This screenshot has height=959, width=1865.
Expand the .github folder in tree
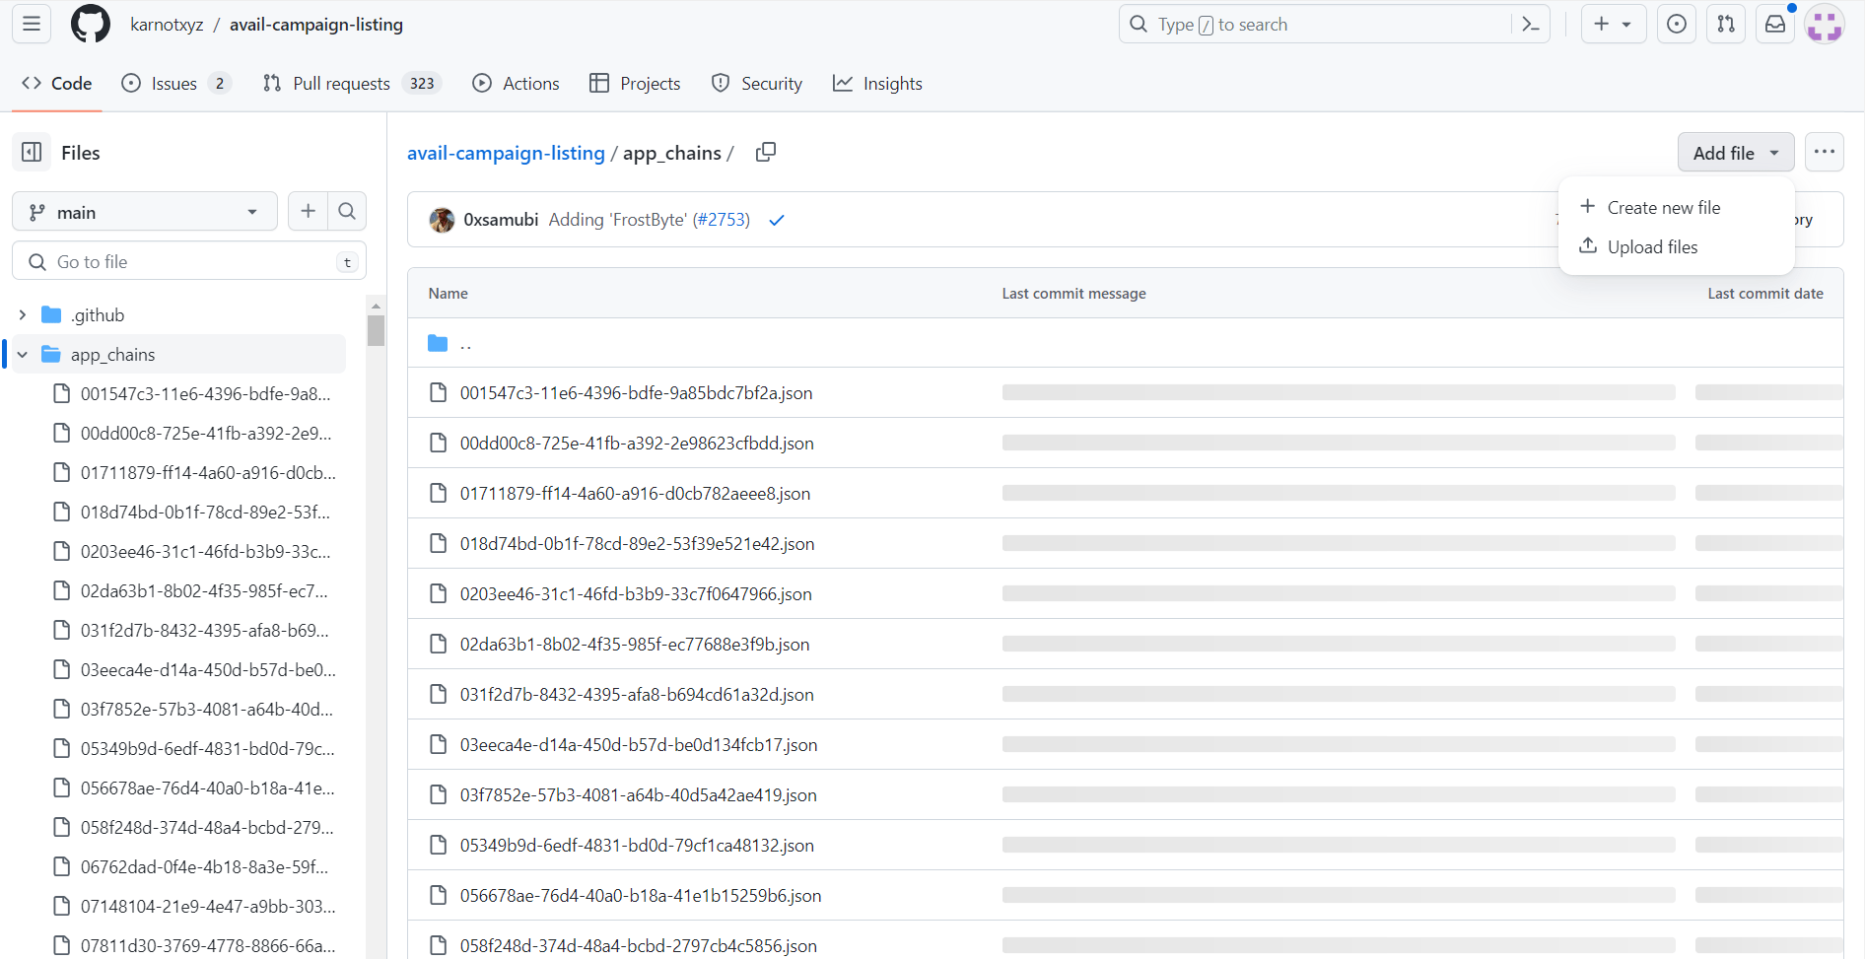click(x=23, y=315)
